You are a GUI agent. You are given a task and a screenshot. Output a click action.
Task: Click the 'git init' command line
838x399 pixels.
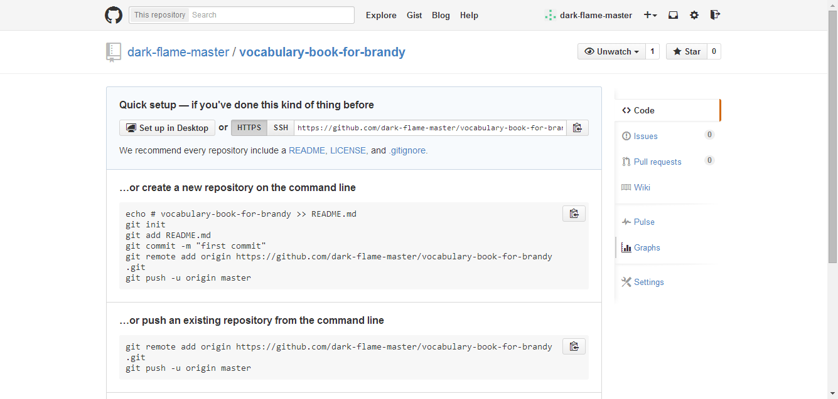146,224
